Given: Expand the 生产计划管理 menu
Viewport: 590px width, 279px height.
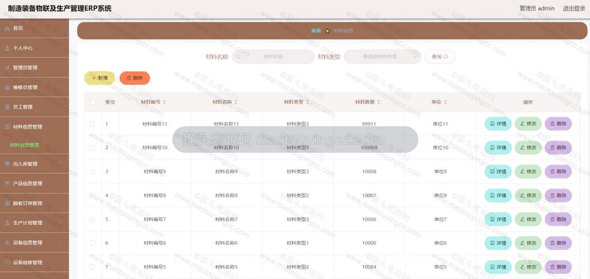Looking at the screenshot, I should (x=34, y=223).
